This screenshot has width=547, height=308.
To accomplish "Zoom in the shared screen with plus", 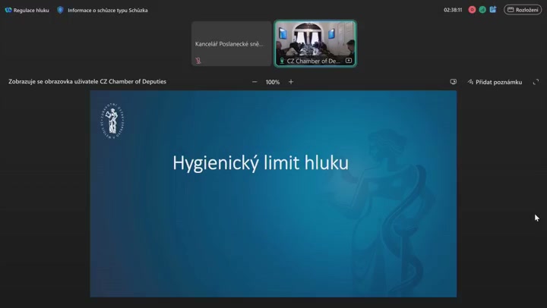I will (x=291, y=82).
